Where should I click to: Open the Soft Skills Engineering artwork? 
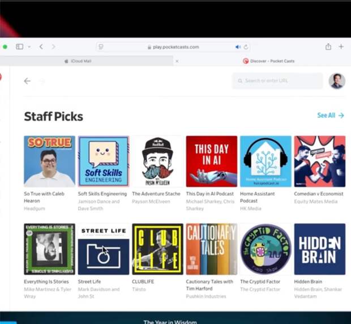point(104,161)
